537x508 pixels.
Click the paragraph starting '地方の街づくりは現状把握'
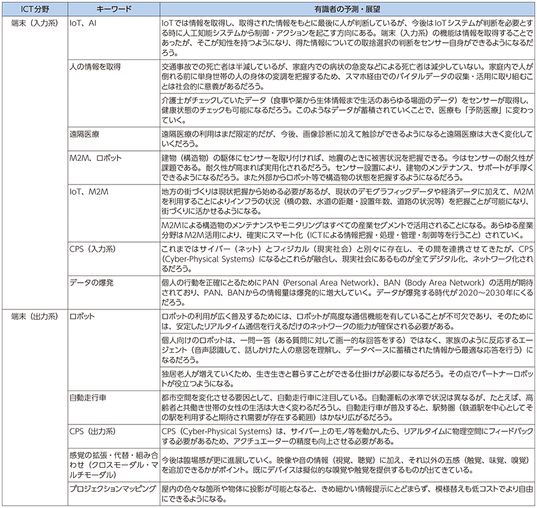pyautogui.click(x=347, y=201)
